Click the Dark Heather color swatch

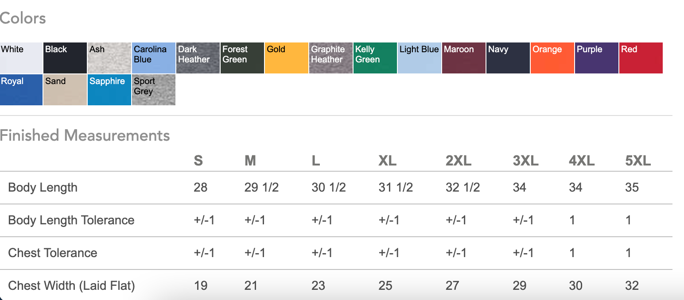click(x=198, y=58)
